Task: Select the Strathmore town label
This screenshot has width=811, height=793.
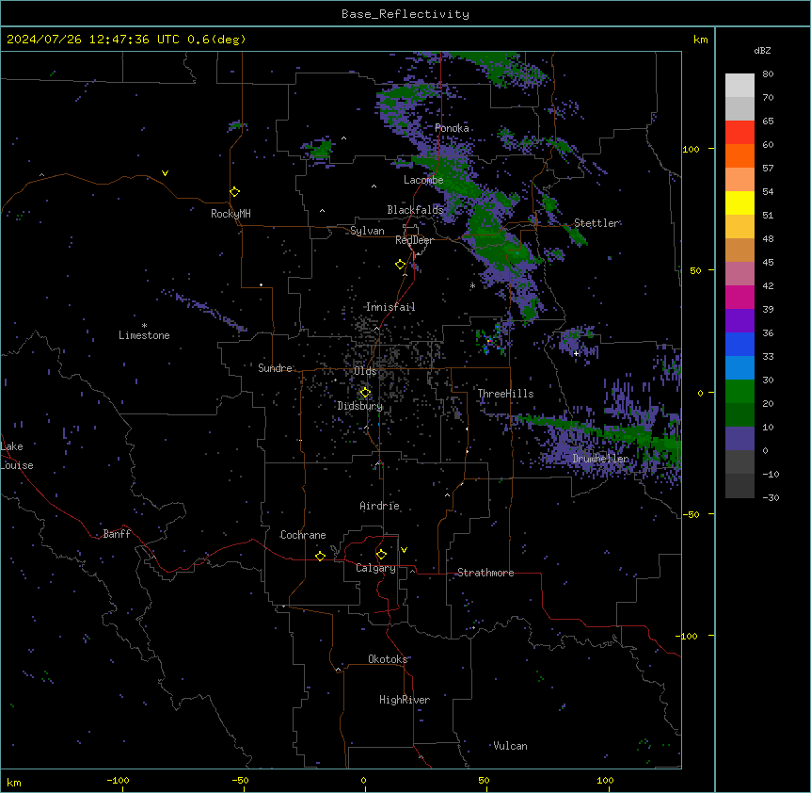Action: coord(485,573)
